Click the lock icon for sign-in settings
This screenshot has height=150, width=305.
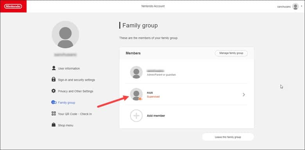click(x=54, y=79)
